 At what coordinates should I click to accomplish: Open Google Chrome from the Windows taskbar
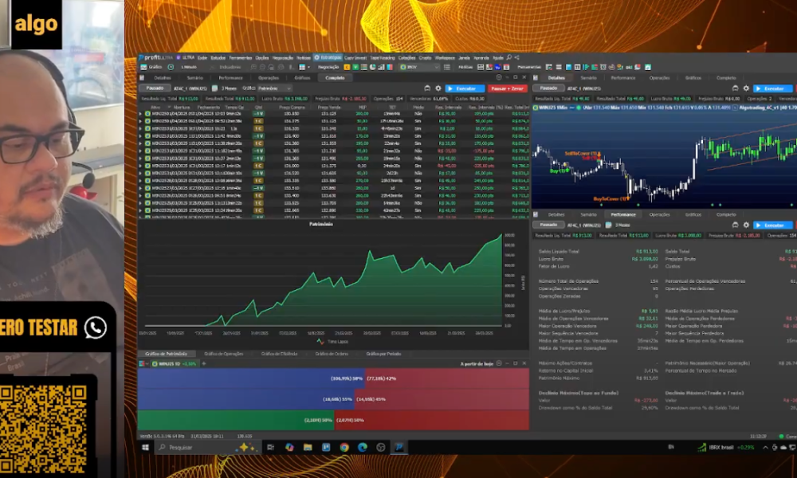click(344, 448)
